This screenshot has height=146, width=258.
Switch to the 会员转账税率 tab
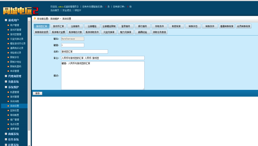pos(244,26)
